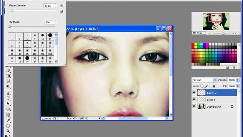Select the Path Selection tool
243x137 pixels.
(x=8, y=104)
